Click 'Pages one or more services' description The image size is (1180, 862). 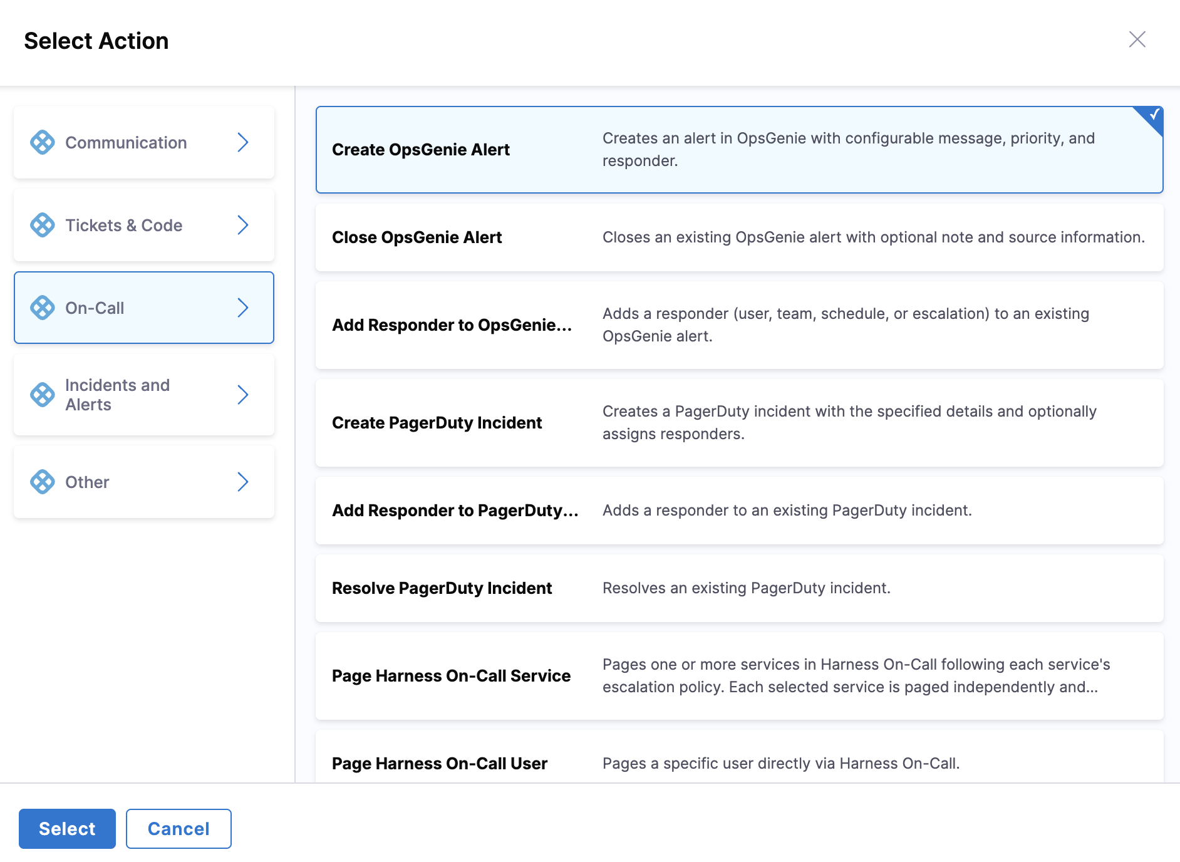point(856,676)
